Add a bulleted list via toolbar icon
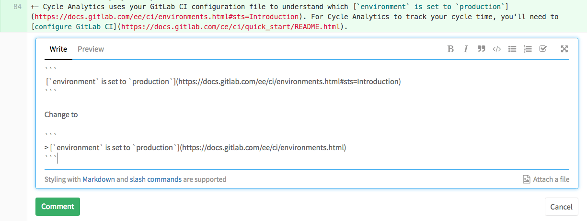 [x=512, y=49]
